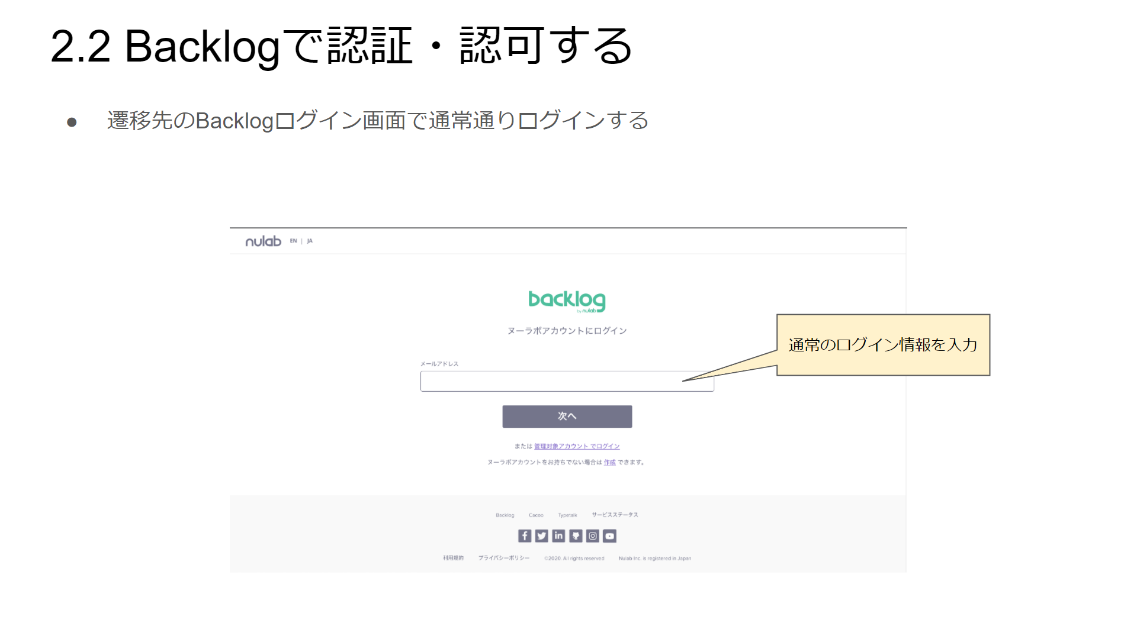Click Nulab Inc. is registered in Japan text
The width and height of the screenshot is (1137, 639).
[x=655, y=558]
